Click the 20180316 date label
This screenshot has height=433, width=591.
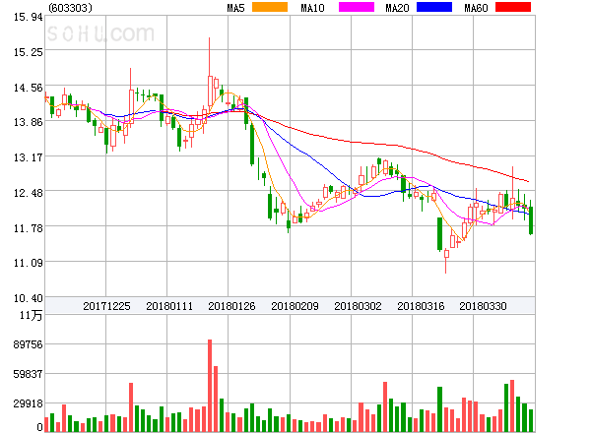pos(421,306)
